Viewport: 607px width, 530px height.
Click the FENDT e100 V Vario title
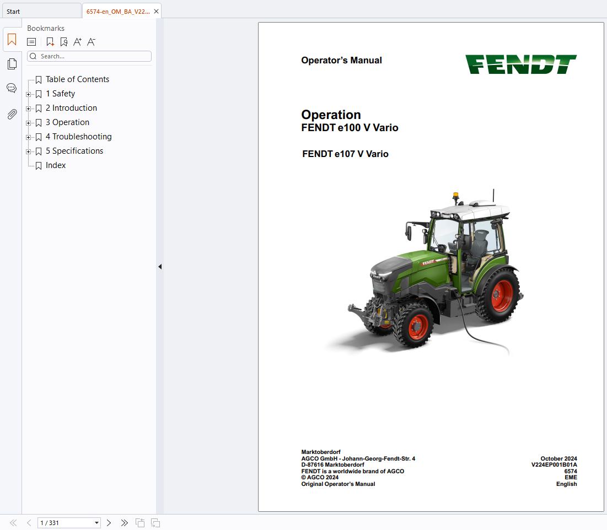350,128
